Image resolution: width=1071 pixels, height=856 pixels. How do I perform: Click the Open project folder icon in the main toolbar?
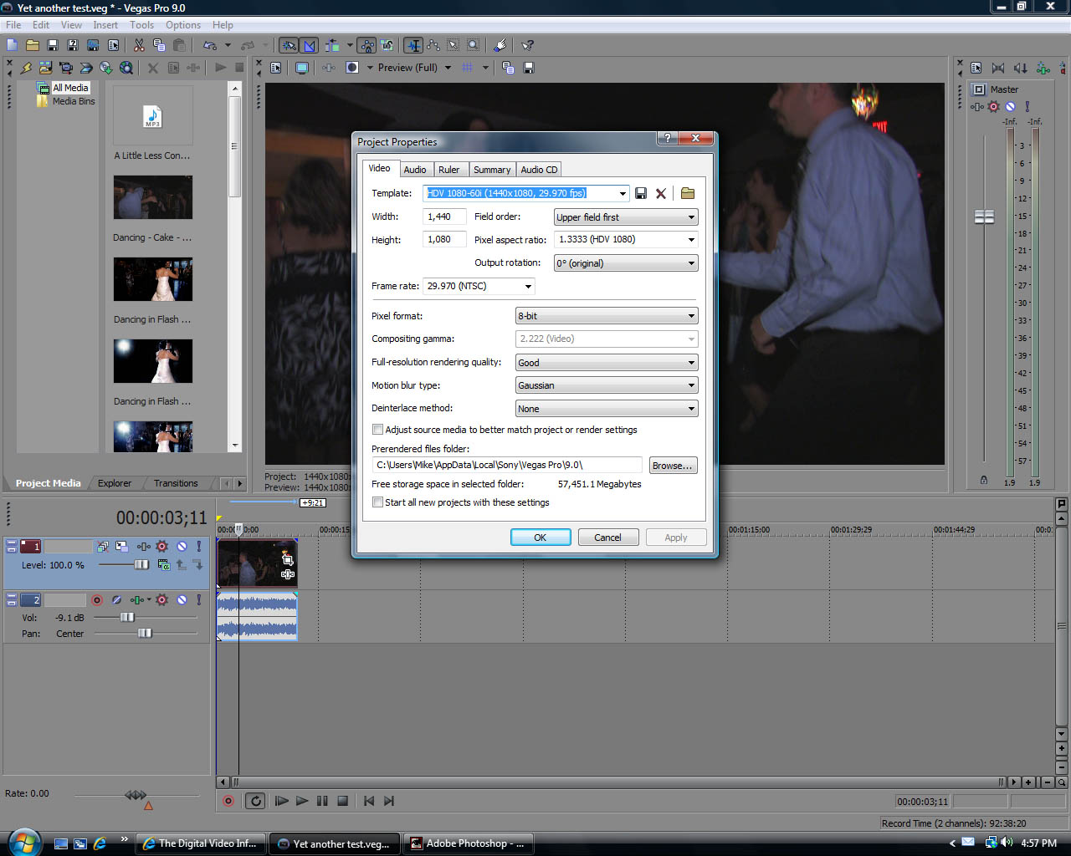tap(33, 45)
